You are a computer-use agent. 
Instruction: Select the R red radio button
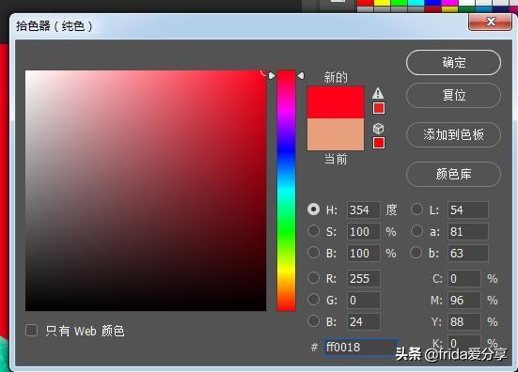pyautogui.click(x=313, y=278)
